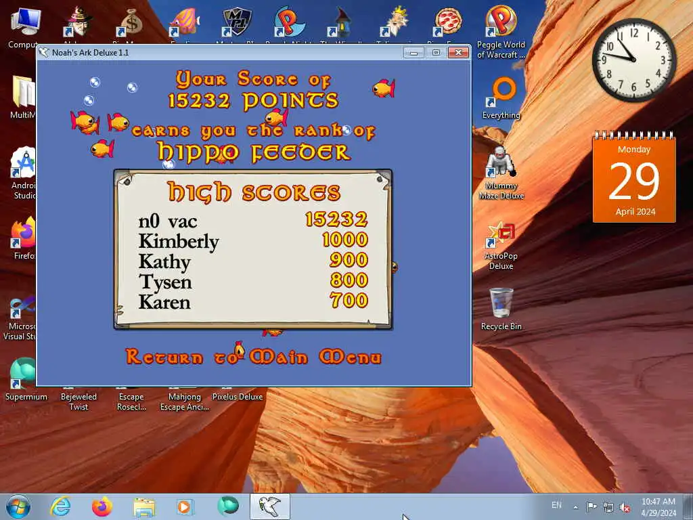Launch Mummy Maze Deluxe from desktop

click(x=501, y=173)
